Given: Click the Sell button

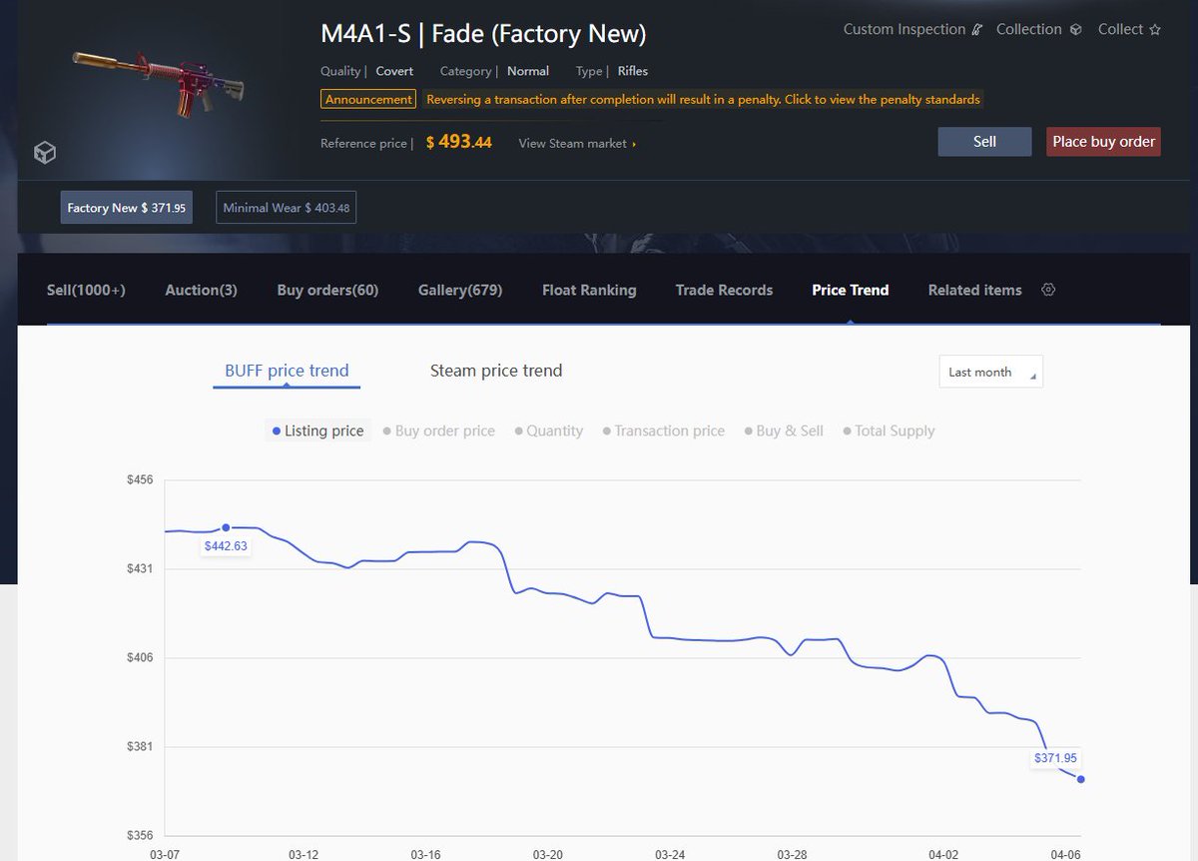Looking at the screenshot, I should (x=984, y=142).
